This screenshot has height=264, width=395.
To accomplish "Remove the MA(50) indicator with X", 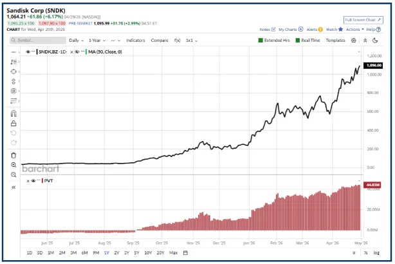I will point(72,52).
